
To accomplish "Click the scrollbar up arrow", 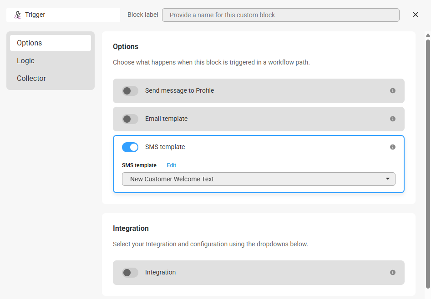I will pos(428,35).
